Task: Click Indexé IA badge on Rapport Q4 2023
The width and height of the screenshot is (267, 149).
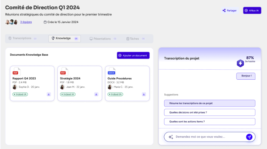Action: coord(20,94)
